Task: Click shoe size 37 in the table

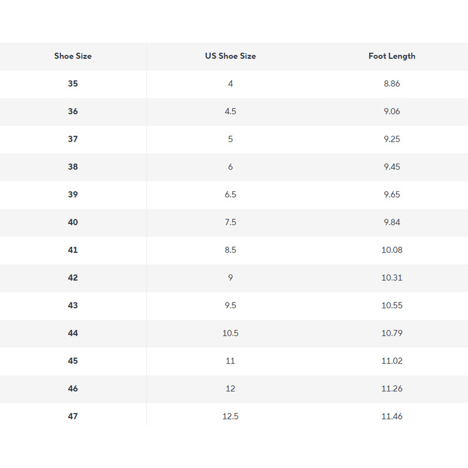Action: point(73,139)
